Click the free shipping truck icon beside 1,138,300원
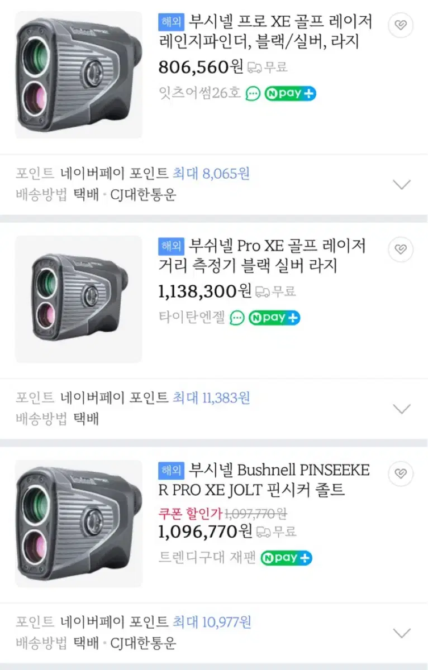 point(263,291)
